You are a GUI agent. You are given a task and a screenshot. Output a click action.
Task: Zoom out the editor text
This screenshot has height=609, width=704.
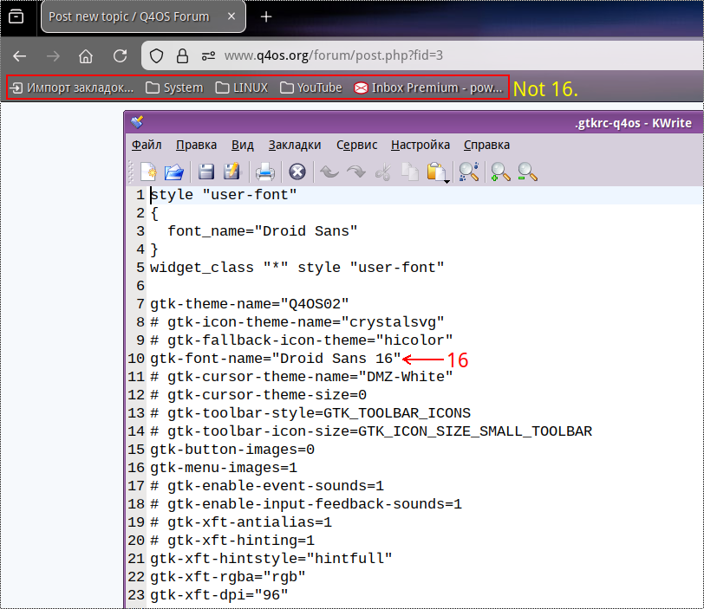pos(527,172)
